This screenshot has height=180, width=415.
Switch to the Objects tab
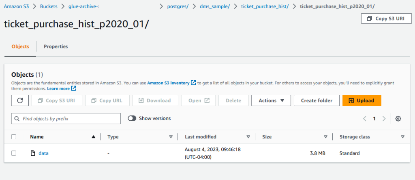pos(20,46)
